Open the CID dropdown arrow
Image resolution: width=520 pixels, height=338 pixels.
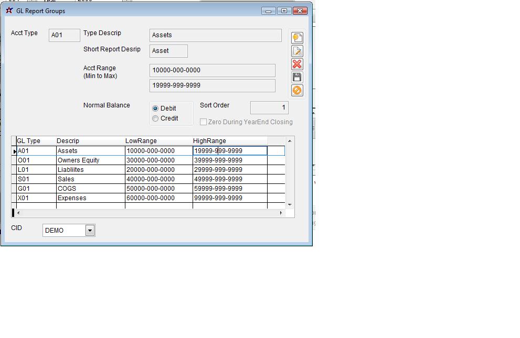pyautogui.click(x=90, y=231)
